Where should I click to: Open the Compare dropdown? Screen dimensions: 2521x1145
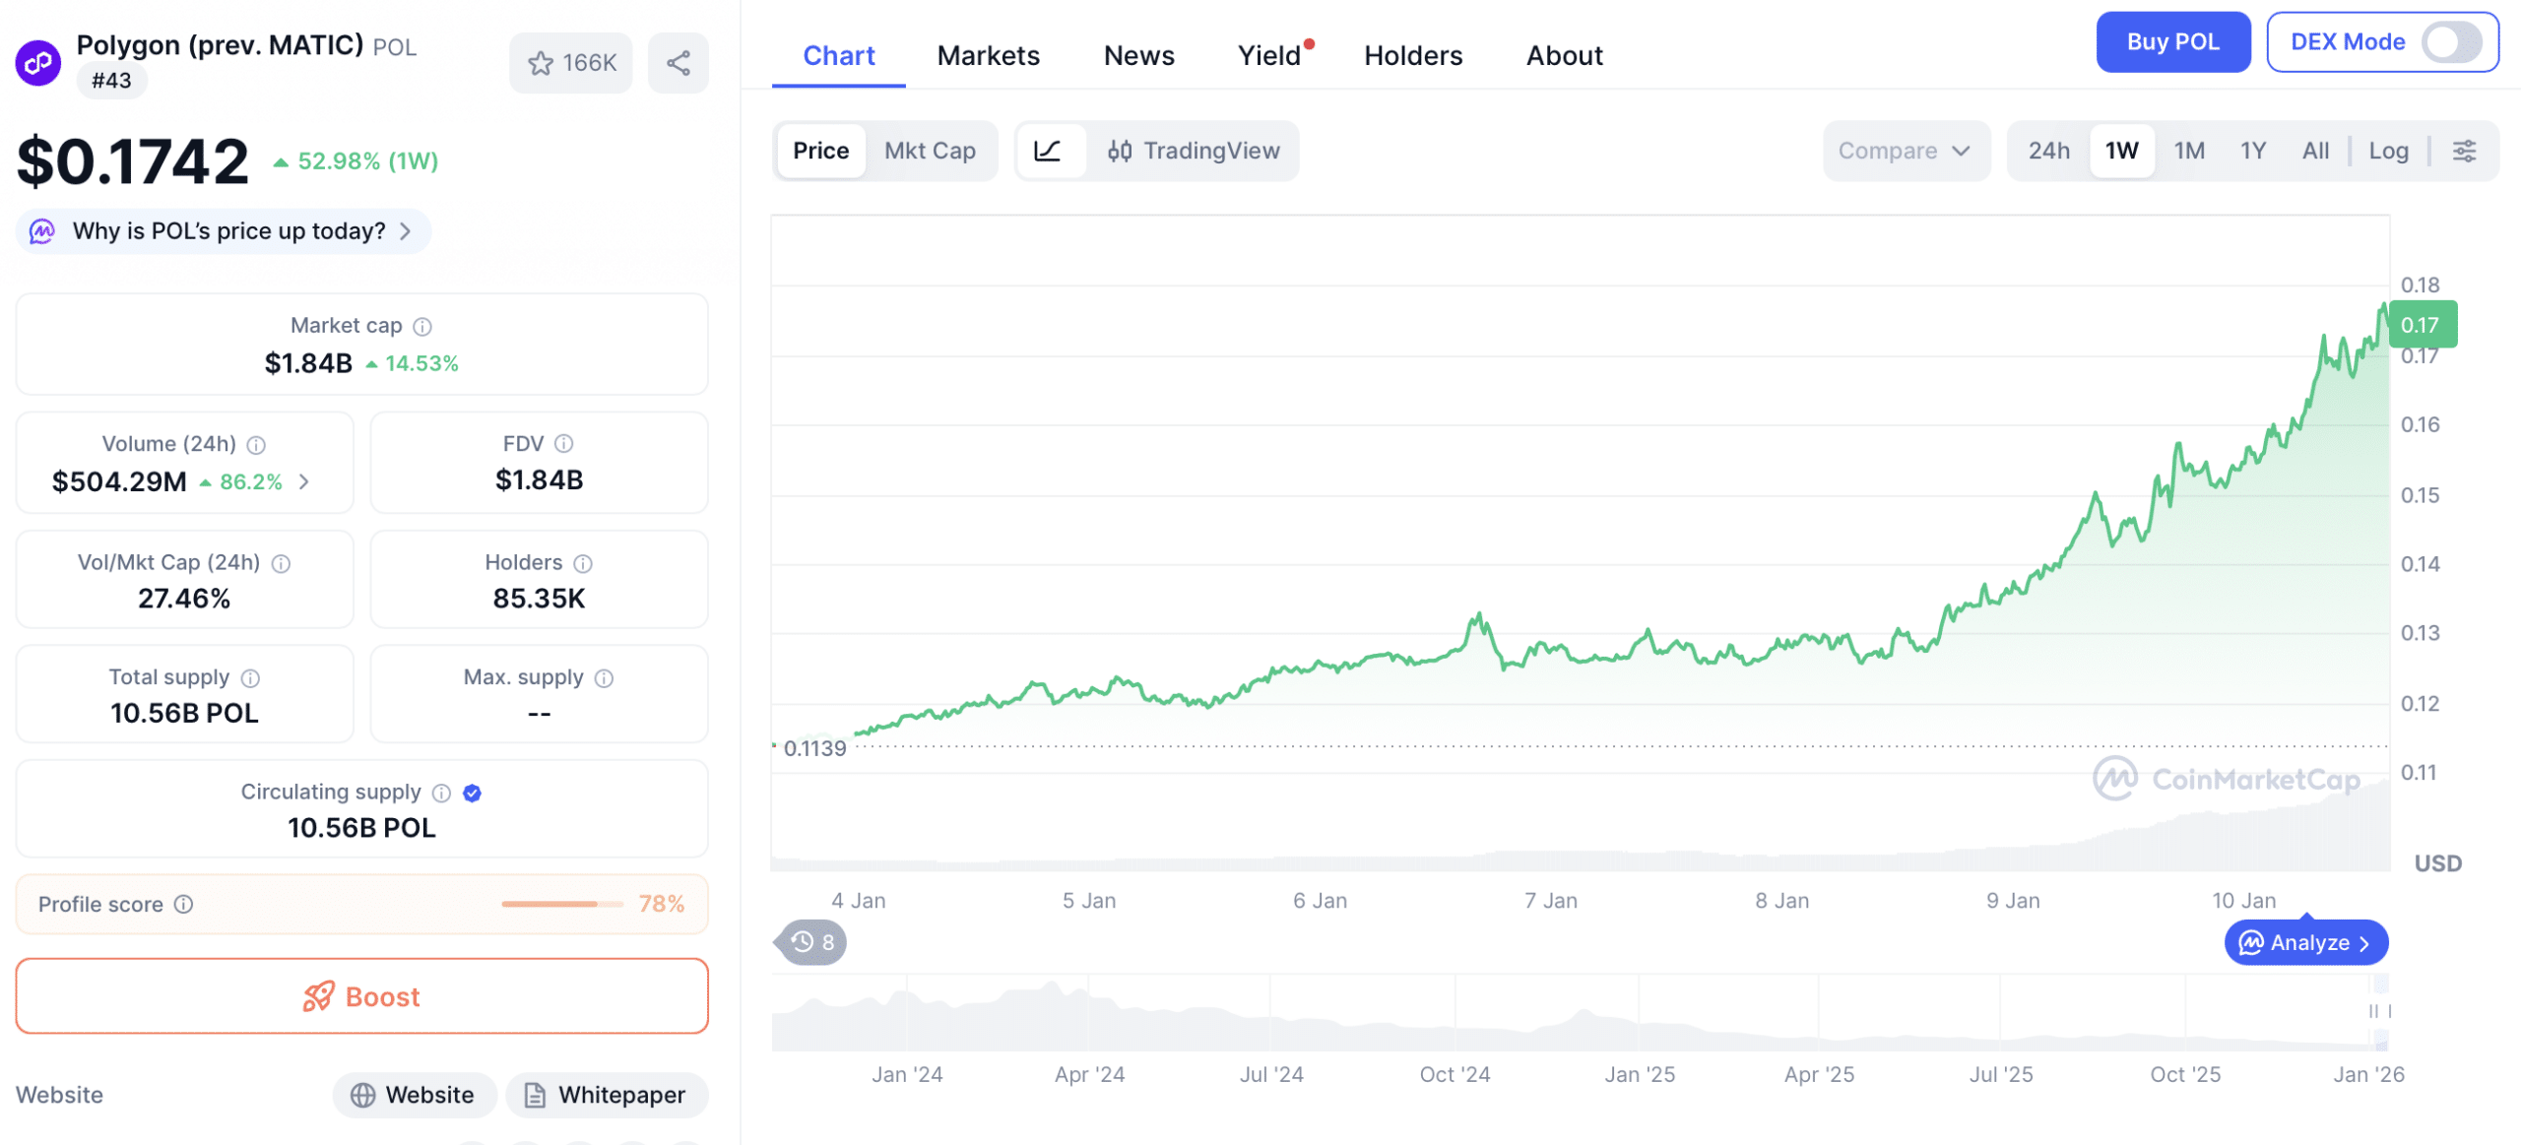[x=1905, y=151]
